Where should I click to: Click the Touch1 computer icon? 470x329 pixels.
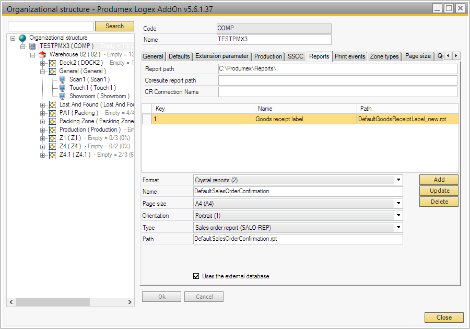coord(62,88)
